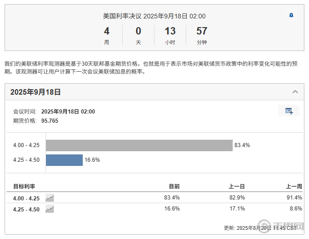309x239 pixels.
Task: Click the bell alert icon
Action: click(291, 16)
